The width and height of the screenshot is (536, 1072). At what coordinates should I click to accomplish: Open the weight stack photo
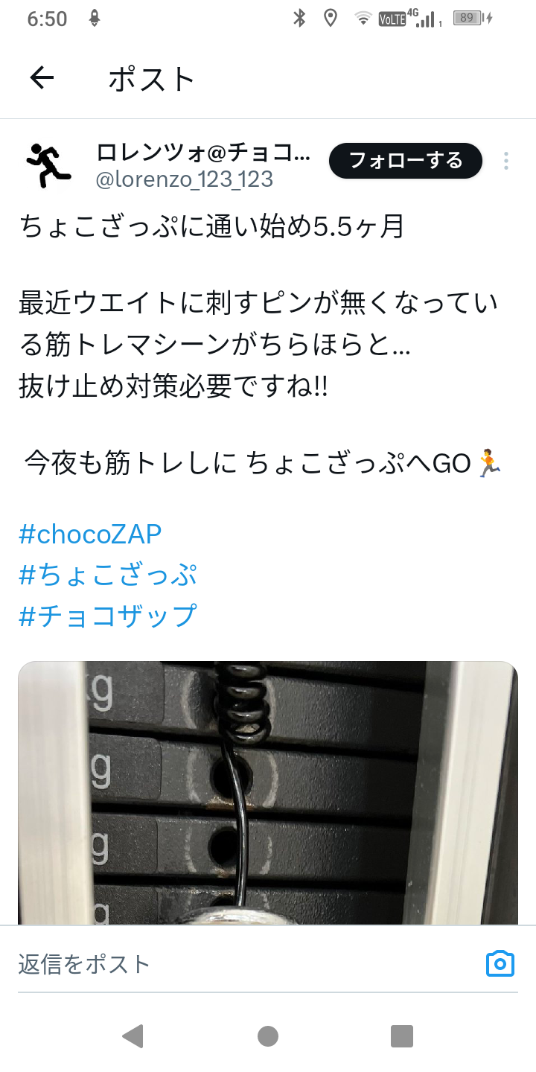pos(268,793)
